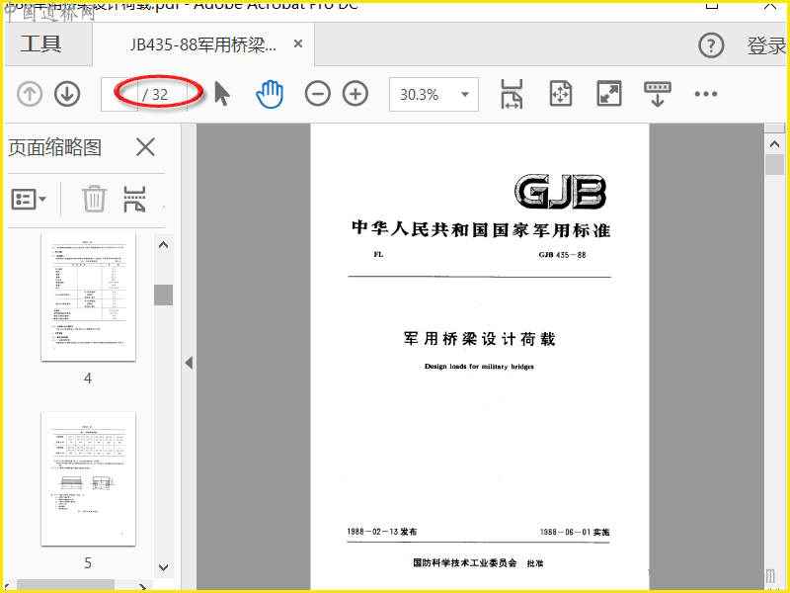Open the 工具 tab
Viewport: 790px width, 593px height.
(40, 43)
